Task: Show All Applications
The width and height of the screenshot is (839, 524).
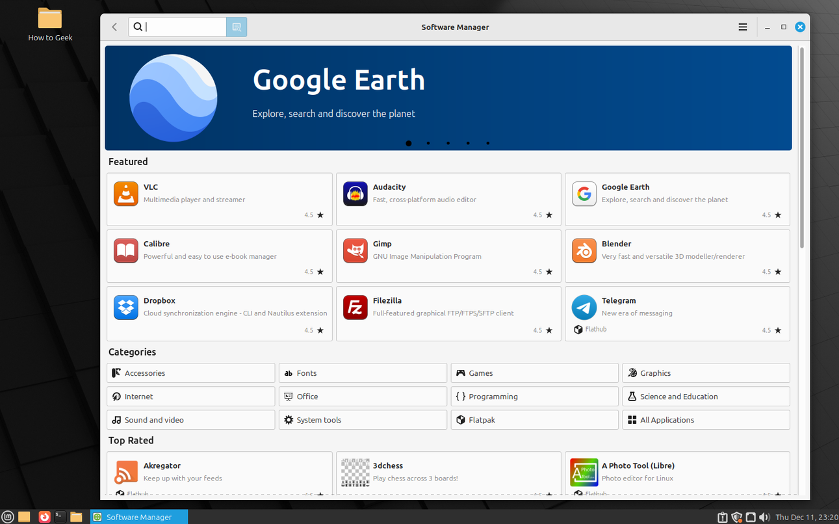Action: 706,420
